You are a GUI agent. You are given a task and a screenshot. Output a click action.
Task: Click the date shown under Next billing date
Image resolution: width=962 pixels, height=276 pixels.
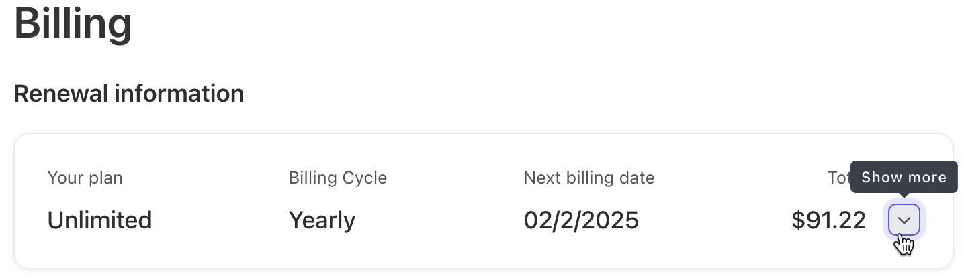(580, 220)
